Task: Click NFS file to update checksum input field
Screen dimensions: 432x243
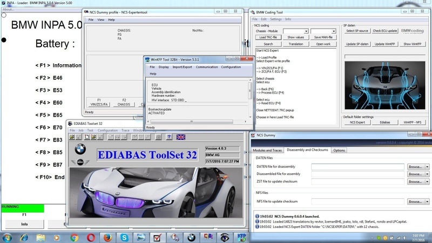Action: [357, 201]
